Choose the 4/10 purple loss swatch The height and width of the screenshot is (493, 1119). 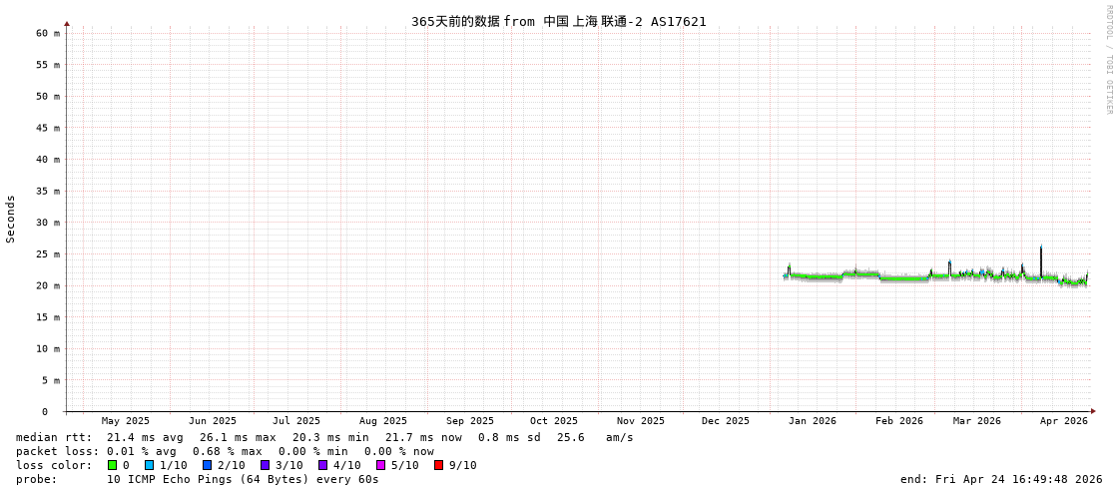coord(322,465)
